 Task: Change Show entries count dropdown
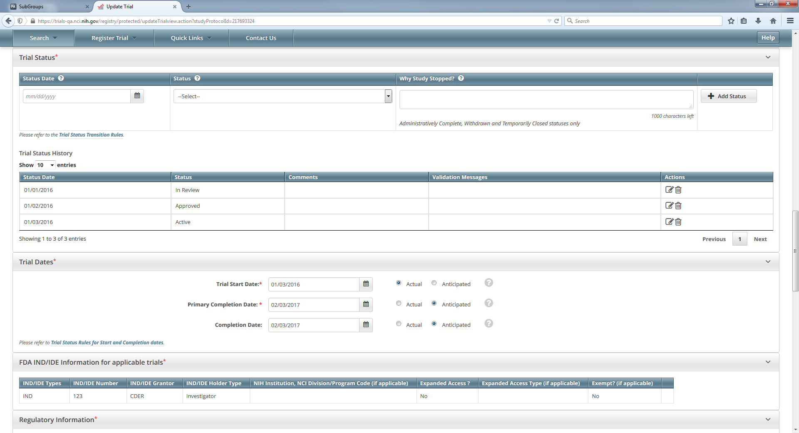pos(45,165)
